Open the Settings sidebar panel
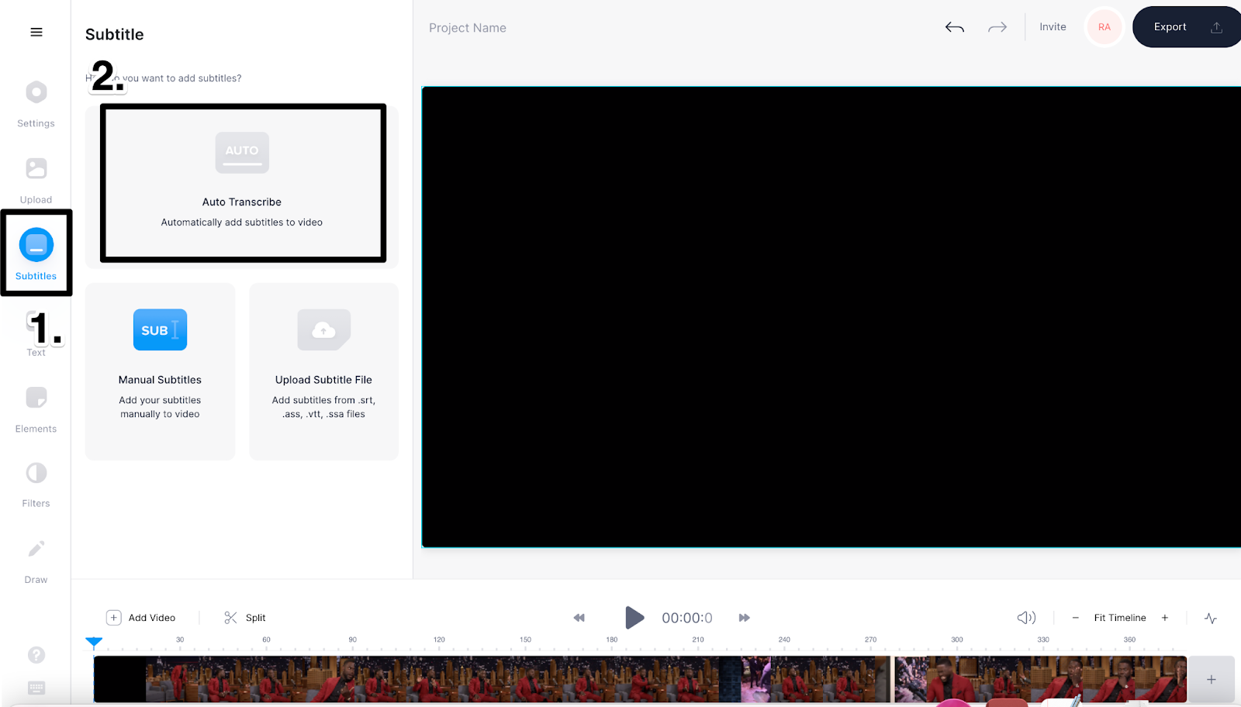Image resolution: width=1241 pixels, height=707 pixels. point(36,104)
